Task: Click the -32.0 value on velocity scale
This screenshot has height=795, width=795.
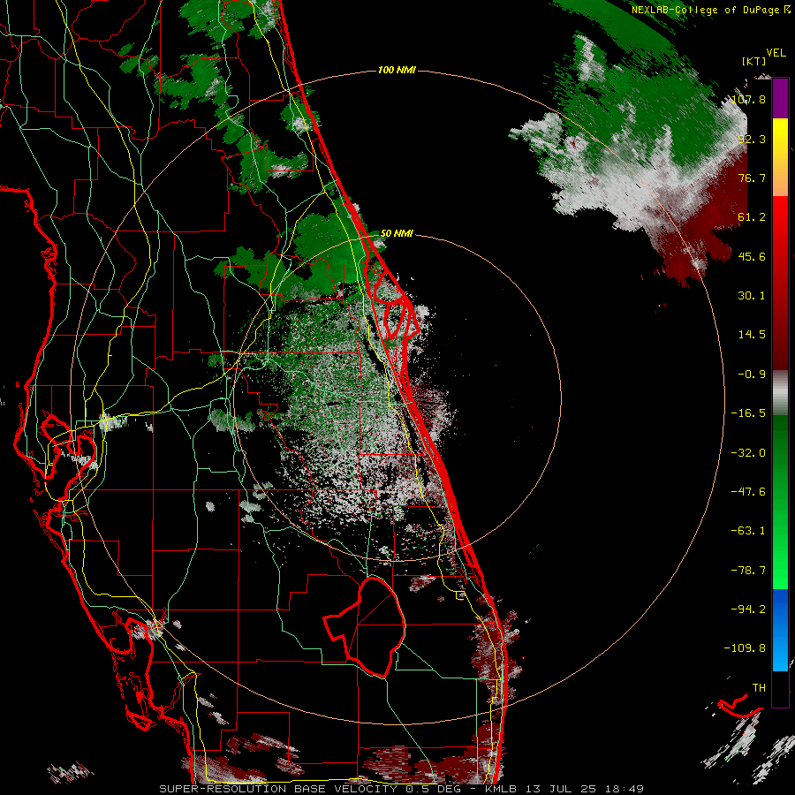Action: (748, 453)
